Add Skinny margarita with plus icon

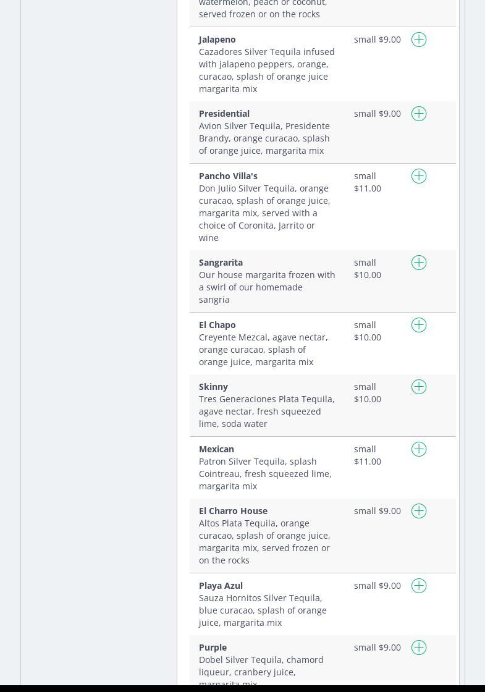(x=419, y=387)
